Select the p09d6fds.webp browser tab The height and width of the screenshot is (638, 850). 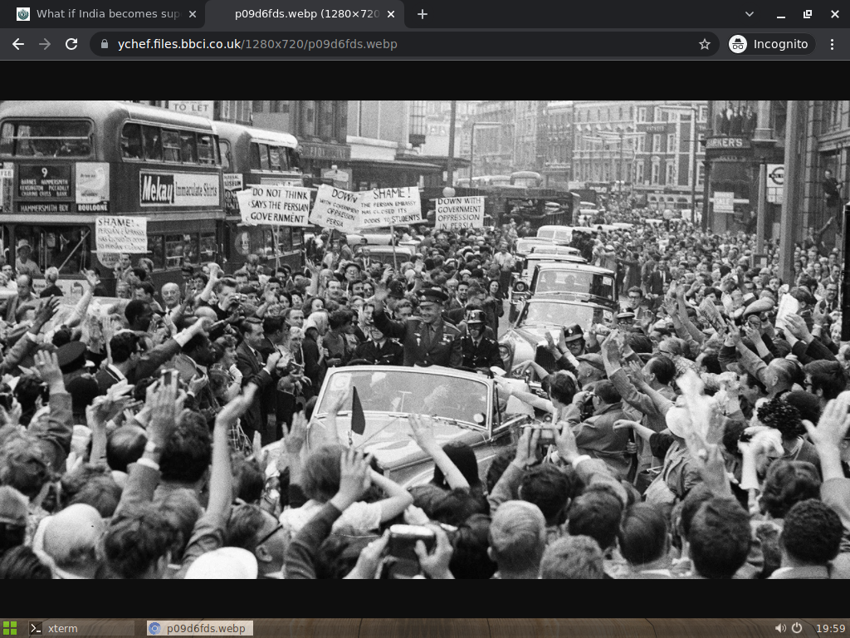[306, 14]
